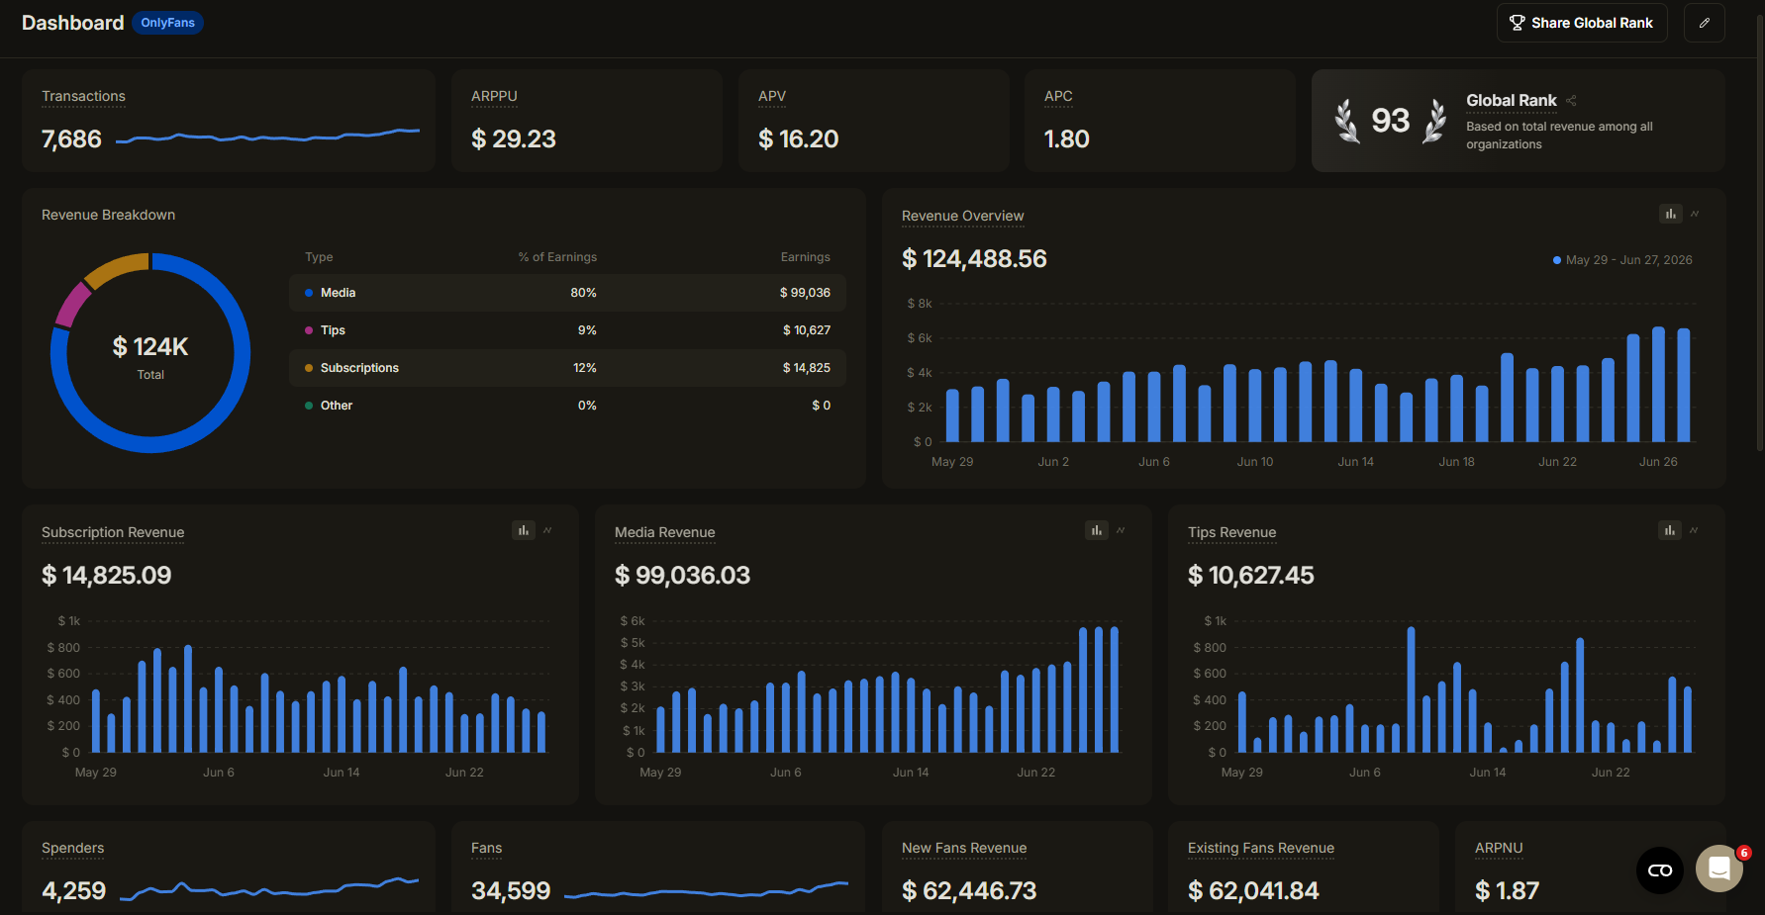Click the $ 99,036 Media earnings cell

pos(805,293)
